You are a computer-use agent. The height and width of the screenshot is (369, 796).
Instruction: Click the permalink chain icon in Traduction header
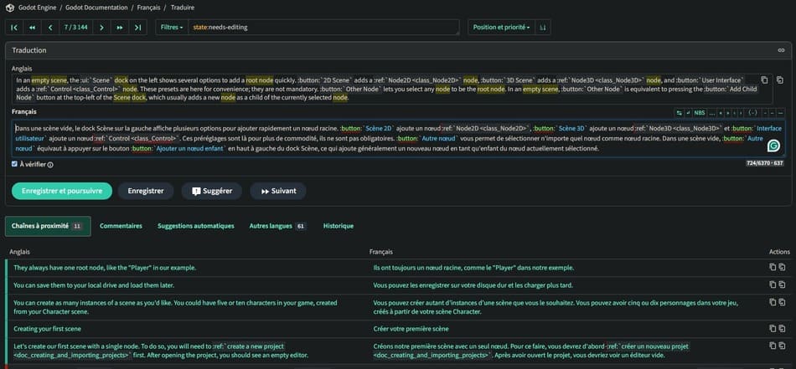pyautogui.click(x=781, y=50)
